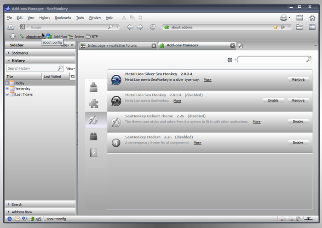Expand the Yesterday history folder
The image size is (322, 228).
coord(7,89)
